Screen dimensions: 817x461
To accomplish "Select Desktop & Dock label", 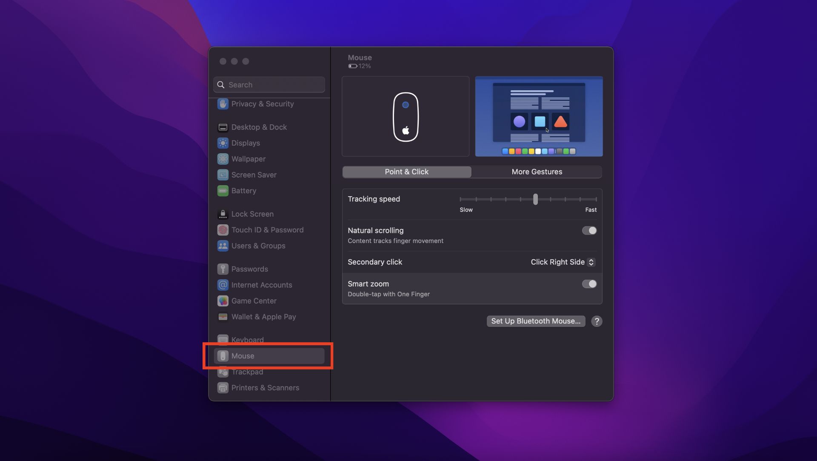I will coord(259,127).
